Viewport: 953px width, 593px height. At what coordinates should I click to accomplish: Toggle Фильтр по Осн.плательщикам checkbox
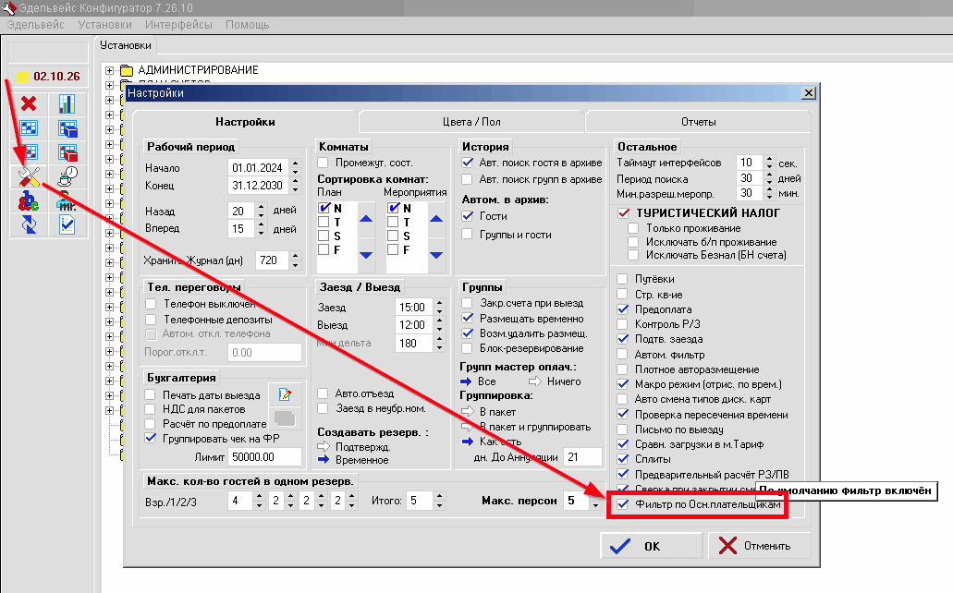[x=623, y=504]
